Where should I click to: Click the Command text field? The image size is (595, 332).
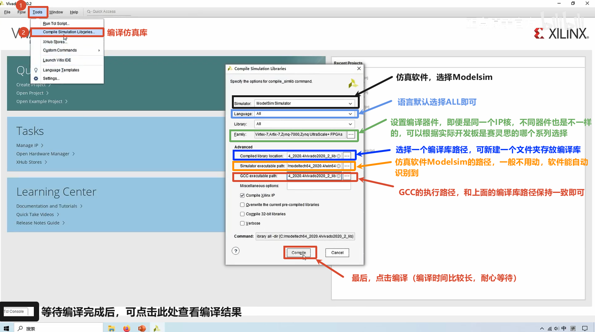[305, 236]
